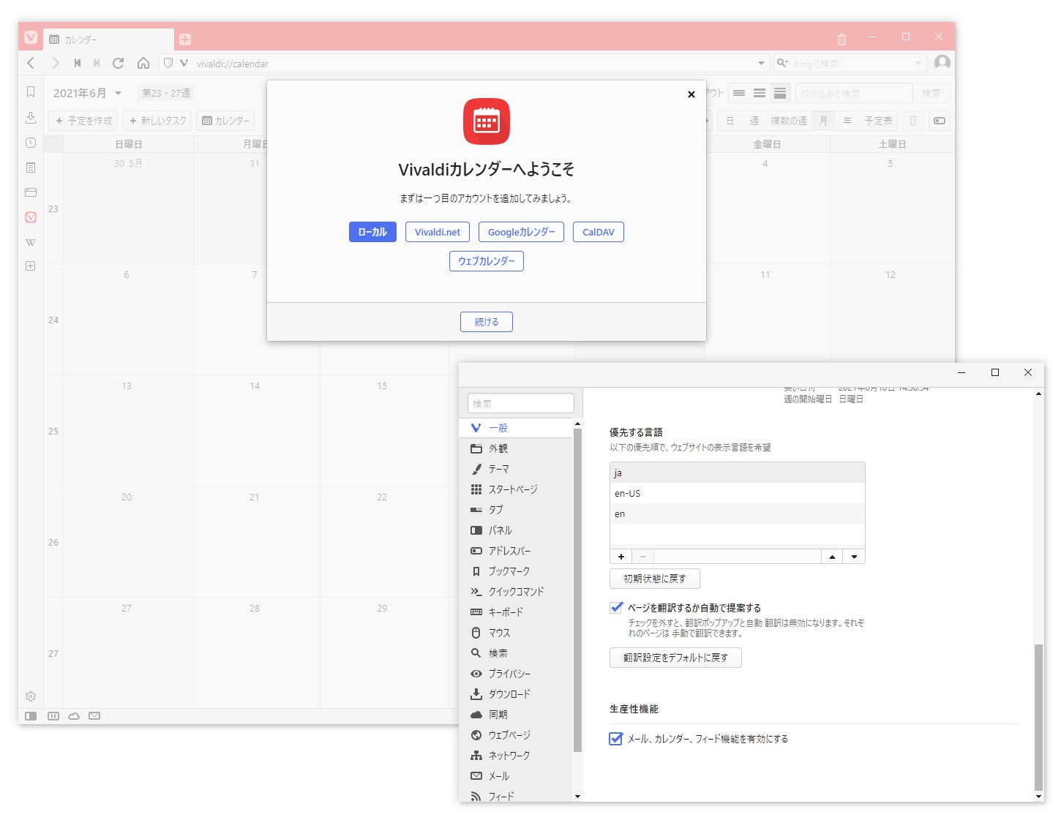Select the en-US language row
The height and width of the screenshot is (820, 1061).
(738, 494)
